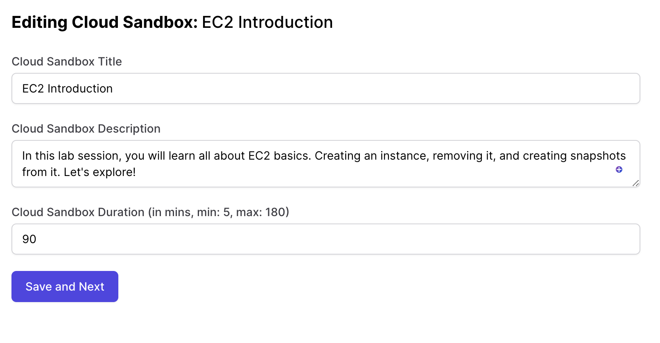
Task: Click Save and Next button
Action: [65, 287]
